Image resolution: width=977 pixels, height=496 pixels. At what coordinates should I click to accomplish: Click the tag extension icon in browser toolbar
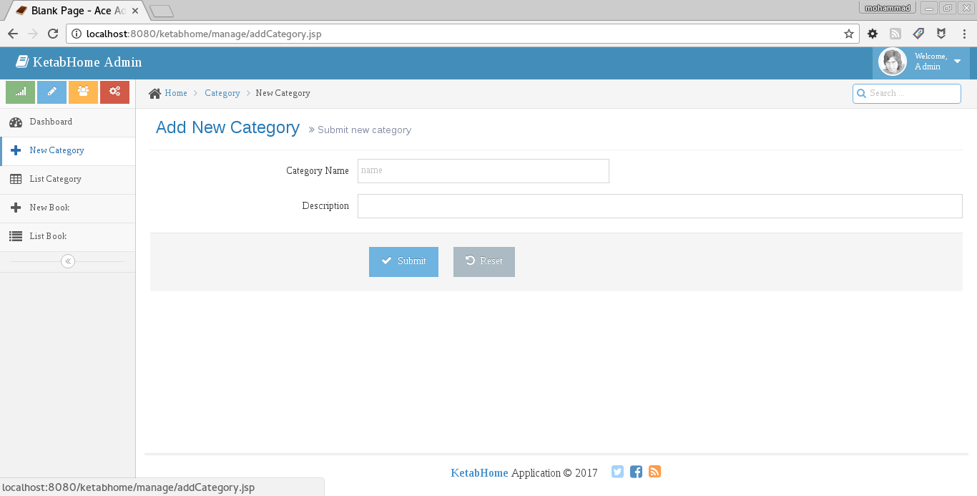pyautogui.click(x=918, y=34)
